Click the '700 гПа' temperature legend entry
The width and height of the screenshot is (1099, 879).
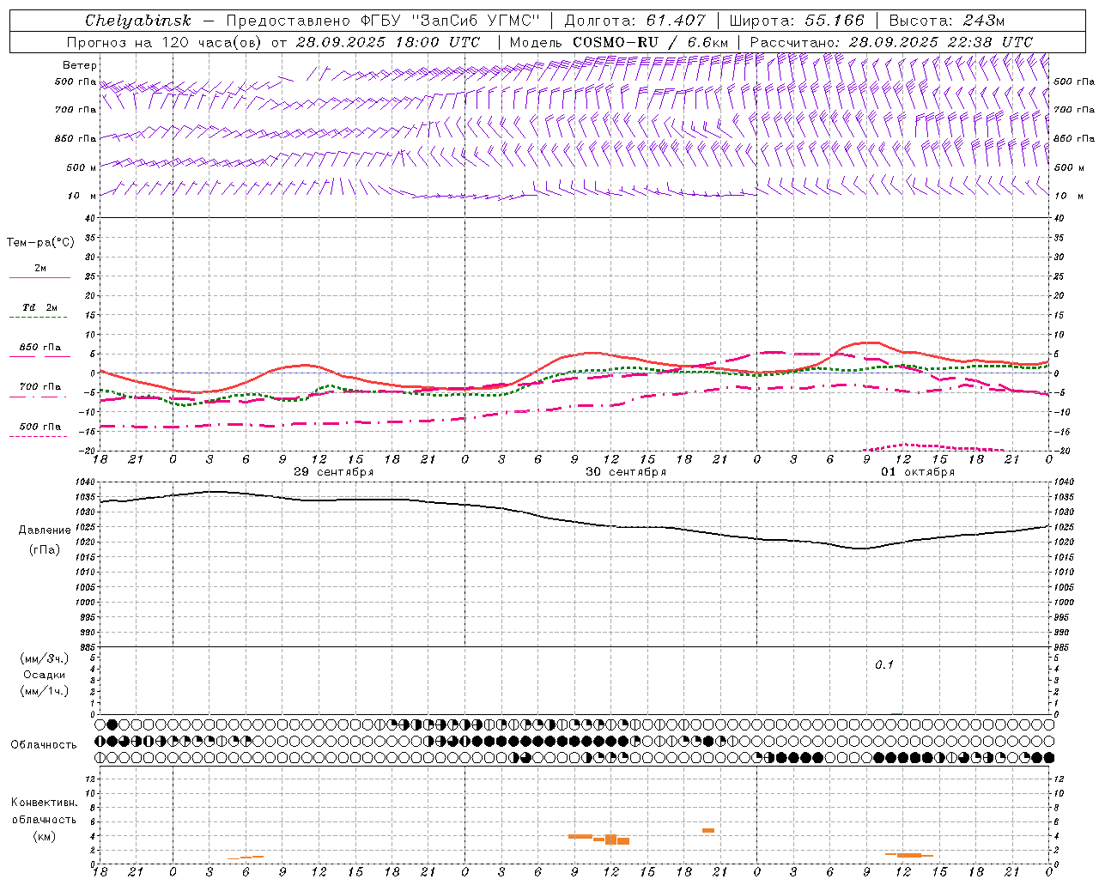click(40, 387)
